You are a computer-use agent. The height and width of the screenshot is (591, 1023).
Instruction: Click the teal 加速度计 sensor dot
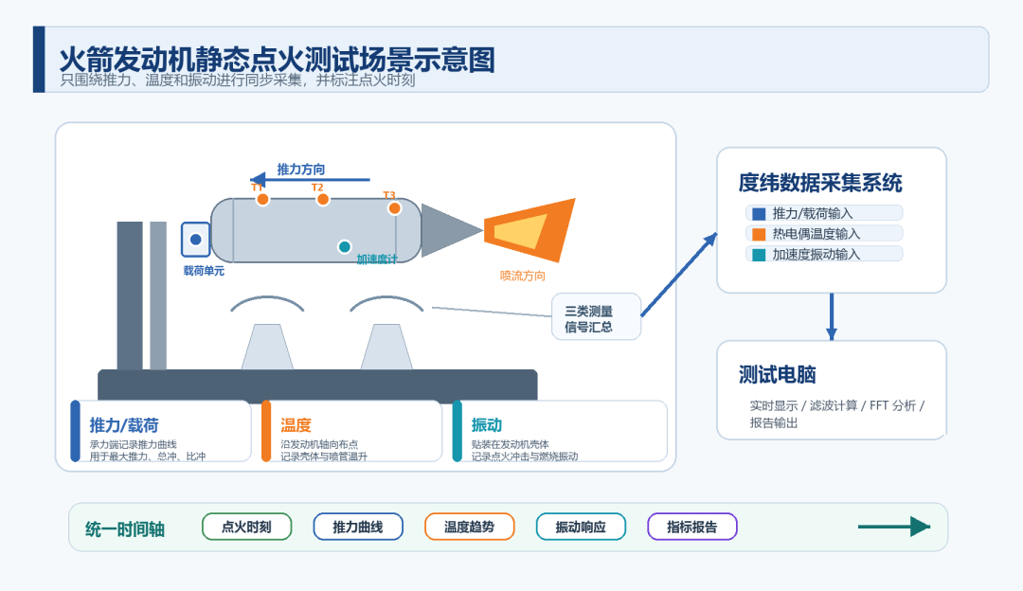(345, 246)
